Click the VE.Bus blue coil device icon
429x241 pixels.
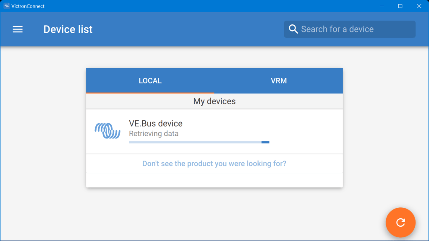(x=107, y=131)
